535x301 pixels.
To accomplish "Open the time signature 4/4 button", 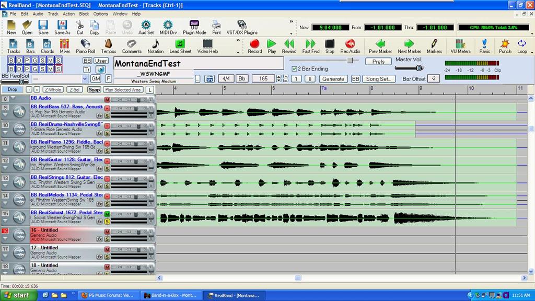I will (226, 78).
